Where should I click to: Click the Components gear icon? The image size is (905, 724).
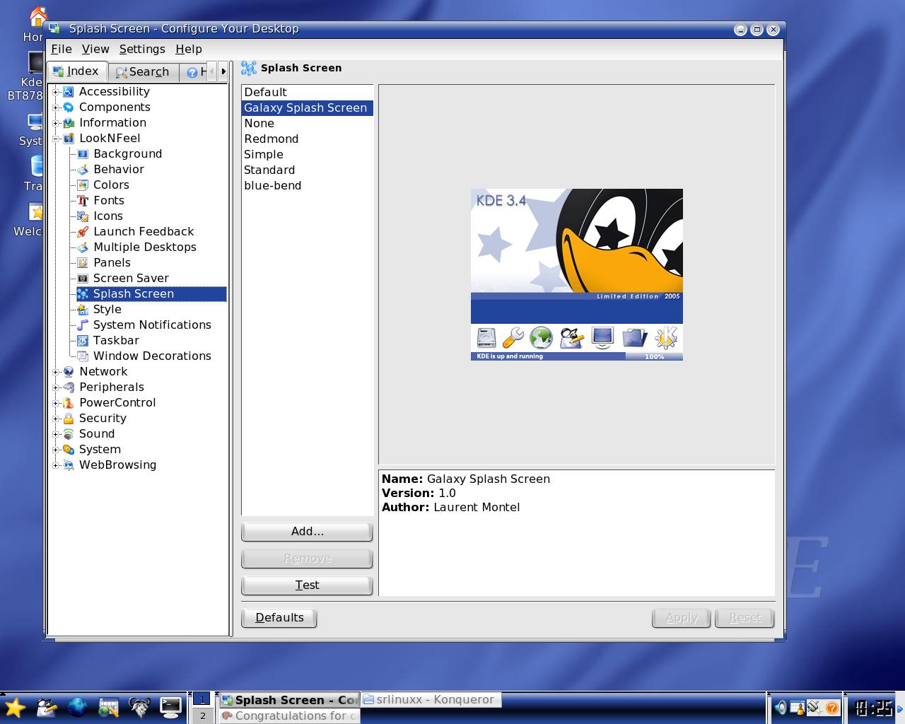[x=69, y=107]
